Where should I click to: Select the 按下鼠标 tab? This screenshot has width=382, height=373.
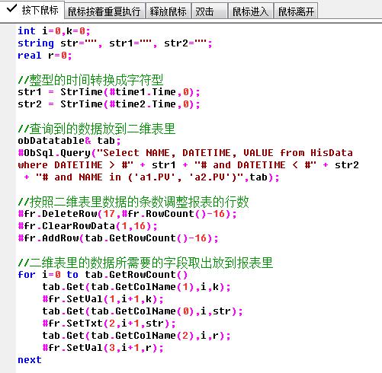point(32,10)
